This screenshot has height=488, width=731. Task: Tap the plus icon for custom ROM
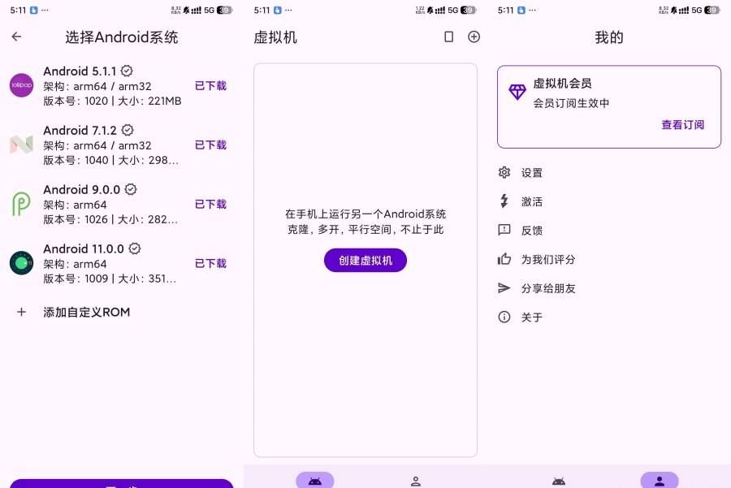[21, 312]
